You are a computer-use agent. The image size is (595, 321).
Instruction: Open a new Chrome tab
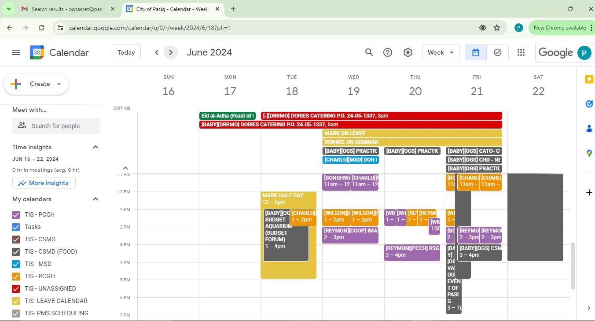(233, 9)
